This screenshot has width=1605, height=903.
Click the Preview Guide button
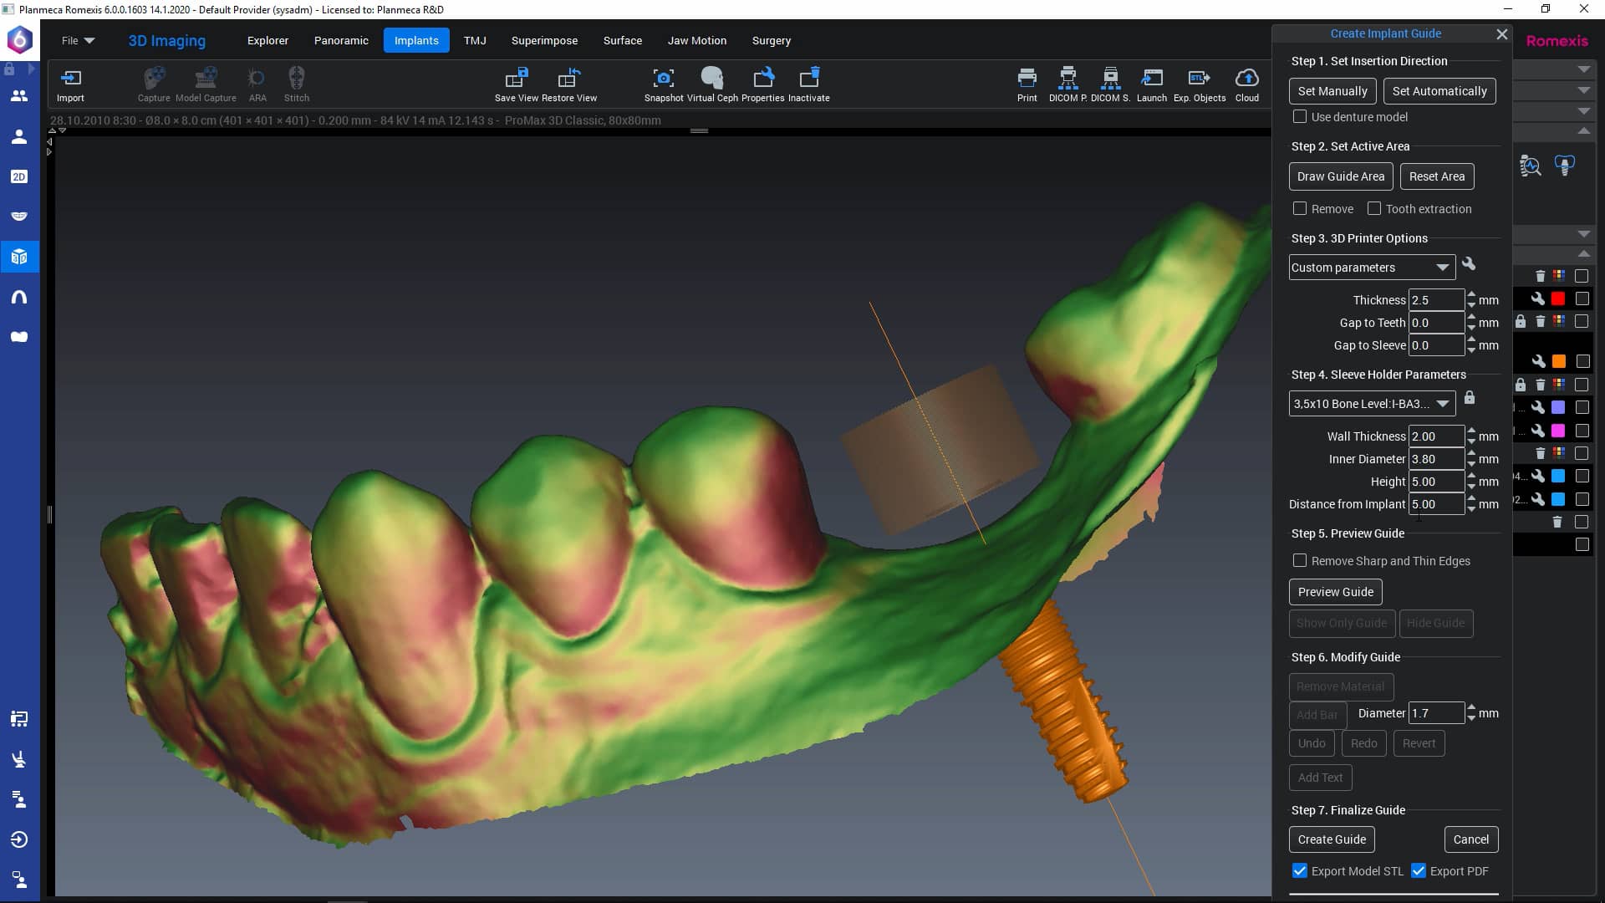(x=1335, y=592)
